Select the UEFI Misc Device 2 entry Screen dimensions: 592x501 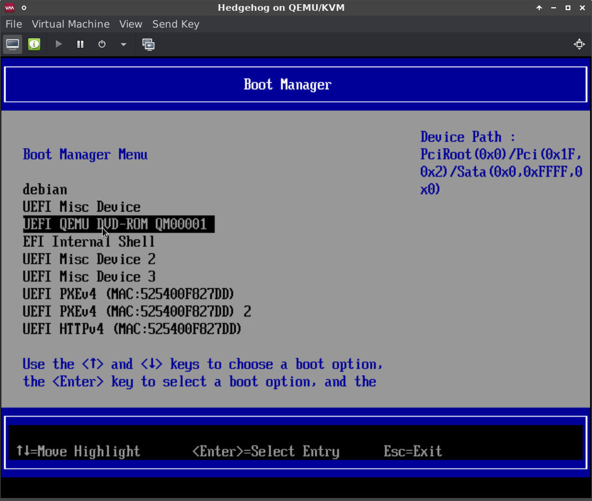coord(89,259)
